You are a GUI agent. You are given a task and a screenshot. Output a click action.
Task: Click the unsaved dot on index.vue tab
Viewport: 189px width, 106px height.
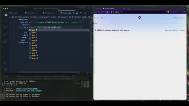click(73, 13)
